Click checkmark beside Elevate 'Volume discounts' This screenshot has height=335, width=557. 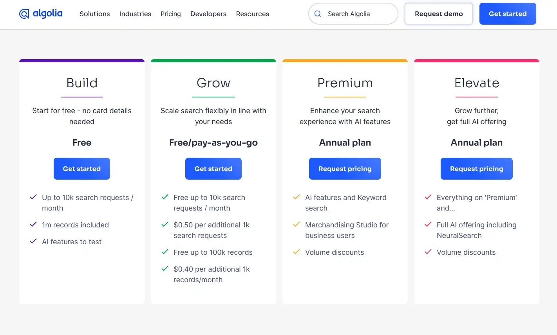pyautogui.click(x=428, y=252)
